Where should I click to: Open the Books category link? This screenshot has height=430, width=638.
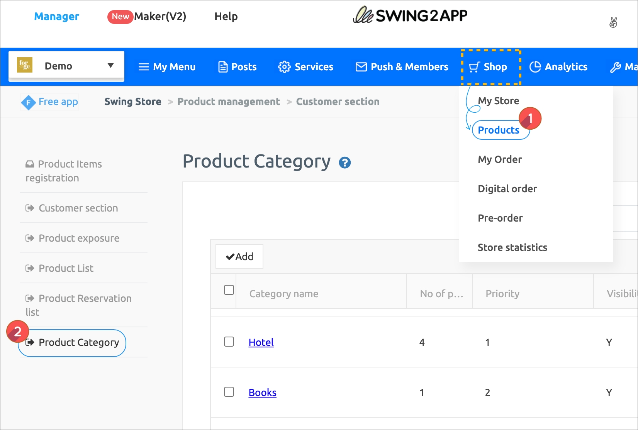click(x=263, y=393)
